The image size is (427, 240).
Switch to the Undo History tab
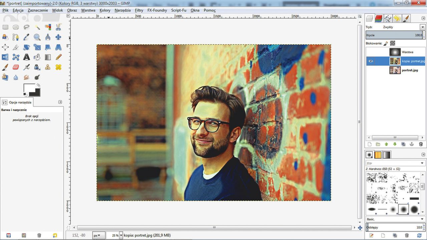coord(397,18)
